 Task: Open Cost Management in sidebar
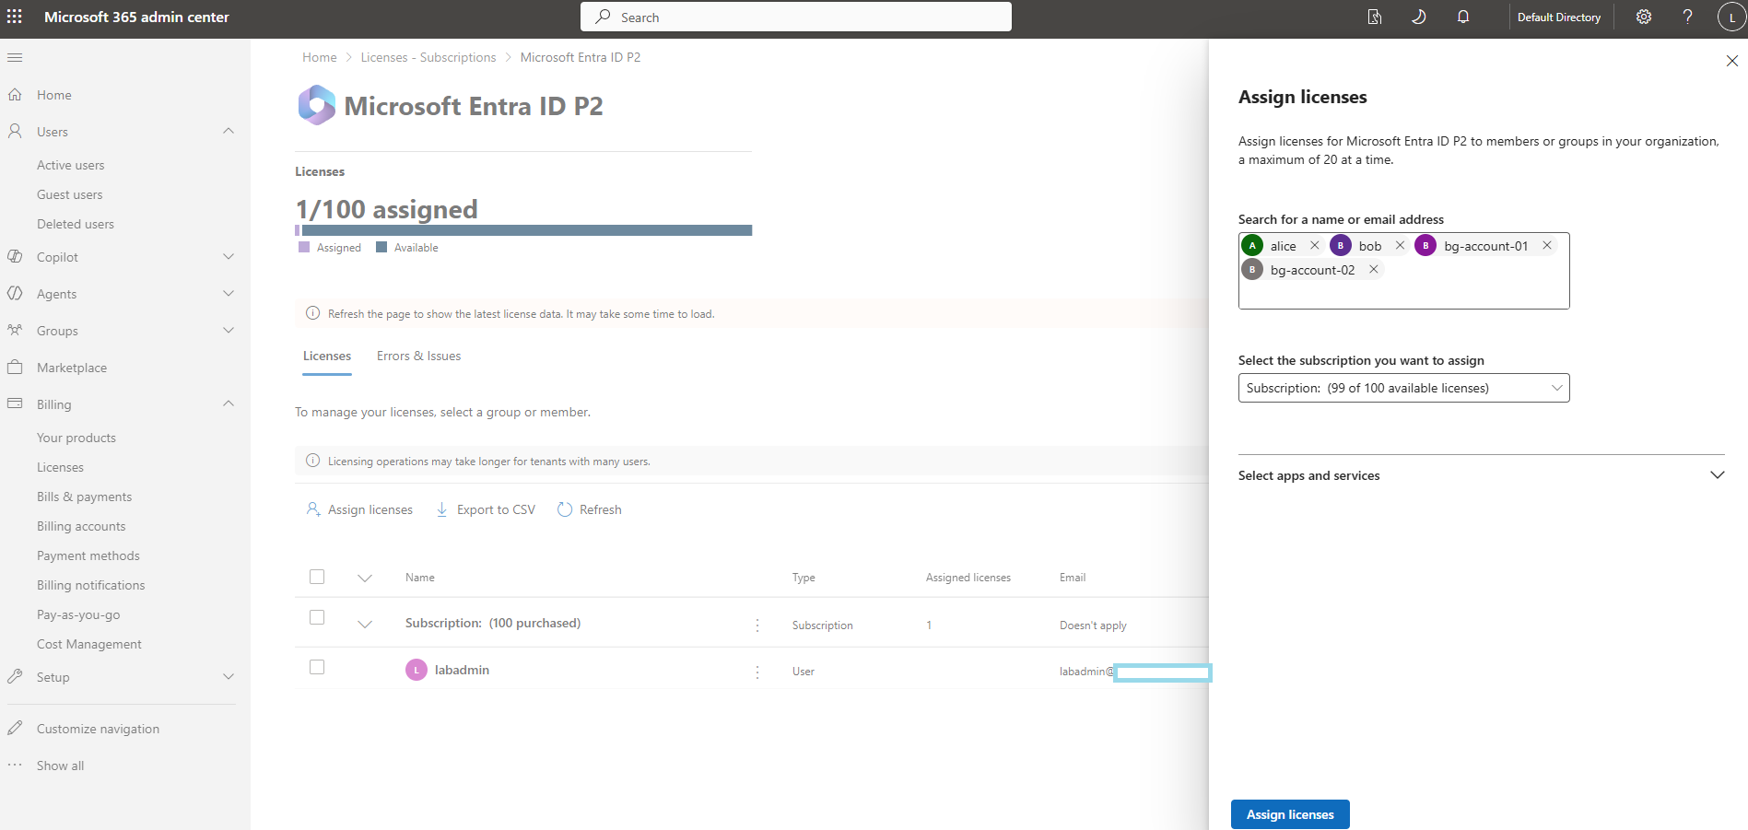[x=89, y=644]
